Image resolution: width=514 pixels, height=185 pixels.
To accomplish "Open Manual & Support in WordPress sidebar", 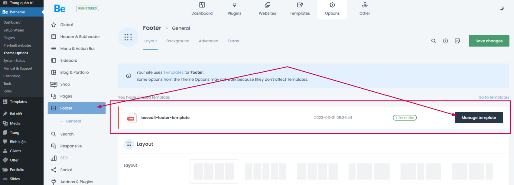I will tap(18, 68).
